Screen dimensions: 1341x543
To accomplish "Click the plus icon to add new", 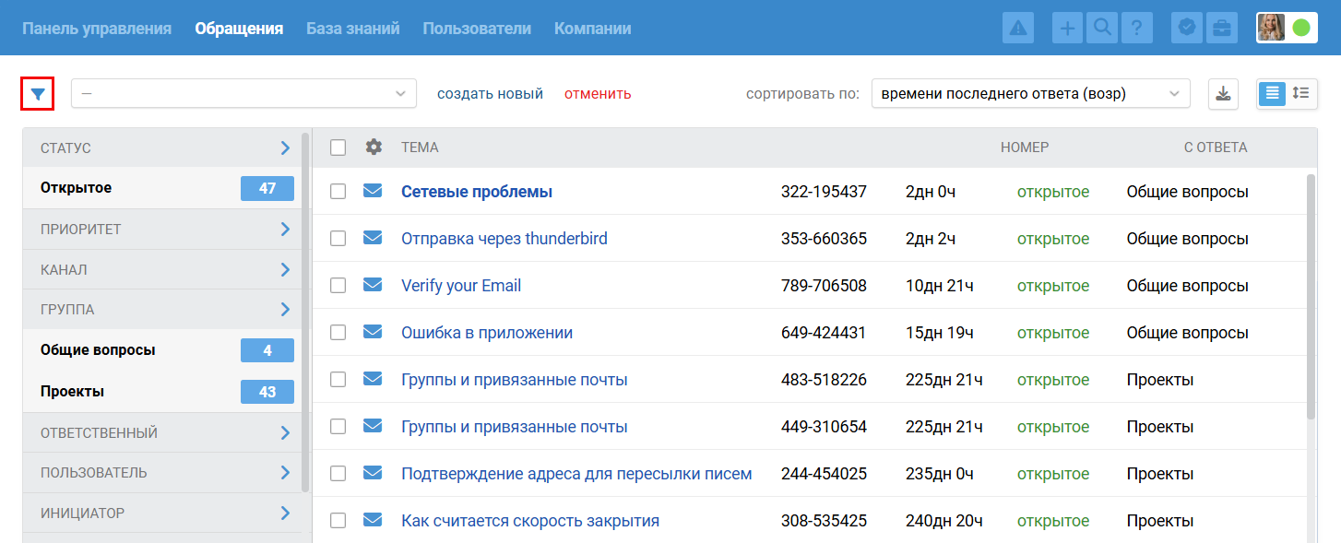I will click(x=1067, y=29).
